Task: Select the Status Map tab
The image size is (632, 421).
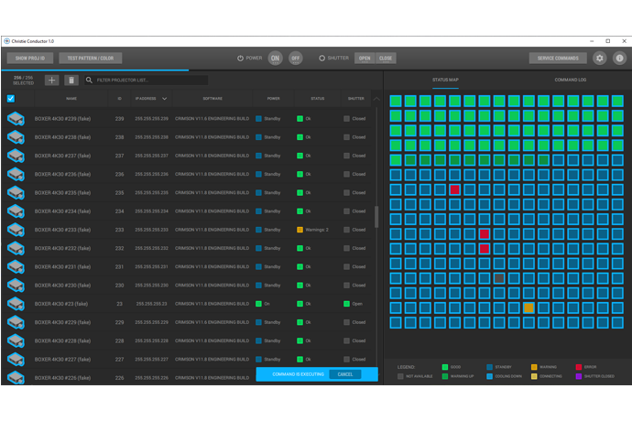Action: tap(445, 80)
